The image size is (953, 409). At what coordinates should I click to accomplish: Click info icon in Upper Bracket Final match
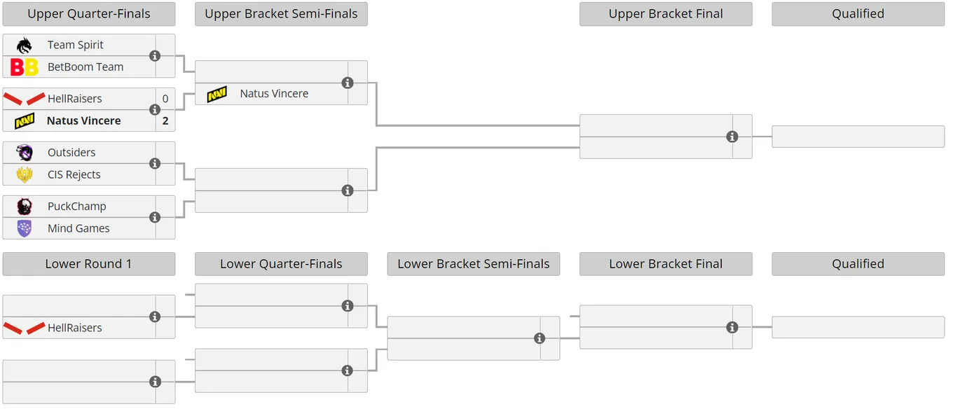(732, 137)
